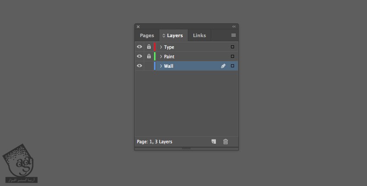This screenshot has height=186, width=367.
Task: Hide the Wall layer
Action: [139, 66]
